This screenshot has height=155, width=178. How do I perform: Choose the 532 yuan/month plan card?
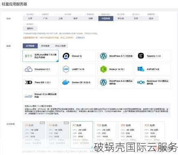[154, 135]
